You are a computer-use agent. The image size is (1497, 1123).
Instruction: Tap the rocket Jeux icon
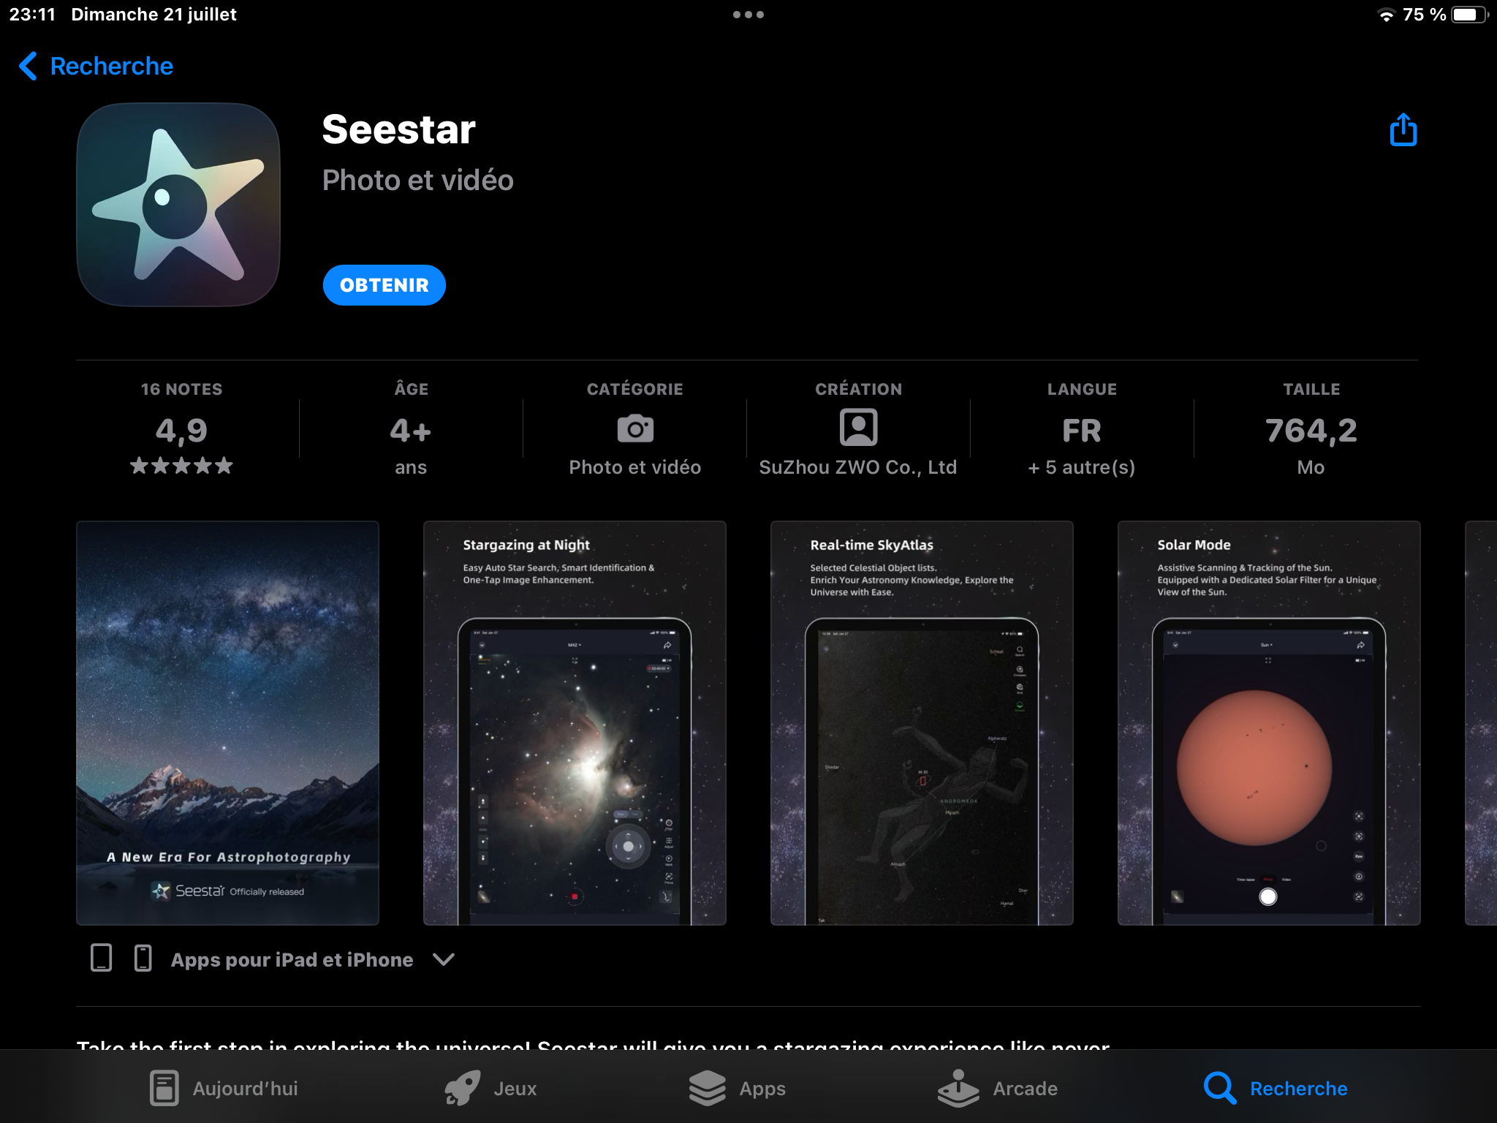[463, 1088]
